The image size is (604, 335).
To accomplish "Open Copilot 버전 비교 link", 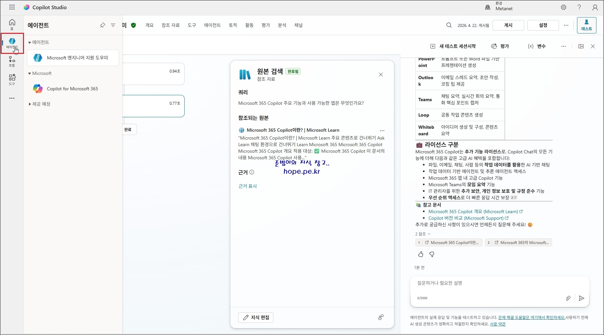I will pyautogui.click(x=468, y=218).
